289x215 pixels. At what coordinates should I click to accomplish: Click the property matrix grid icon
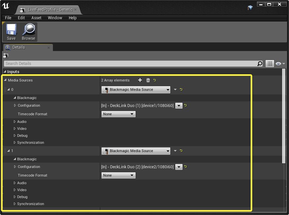270,63
